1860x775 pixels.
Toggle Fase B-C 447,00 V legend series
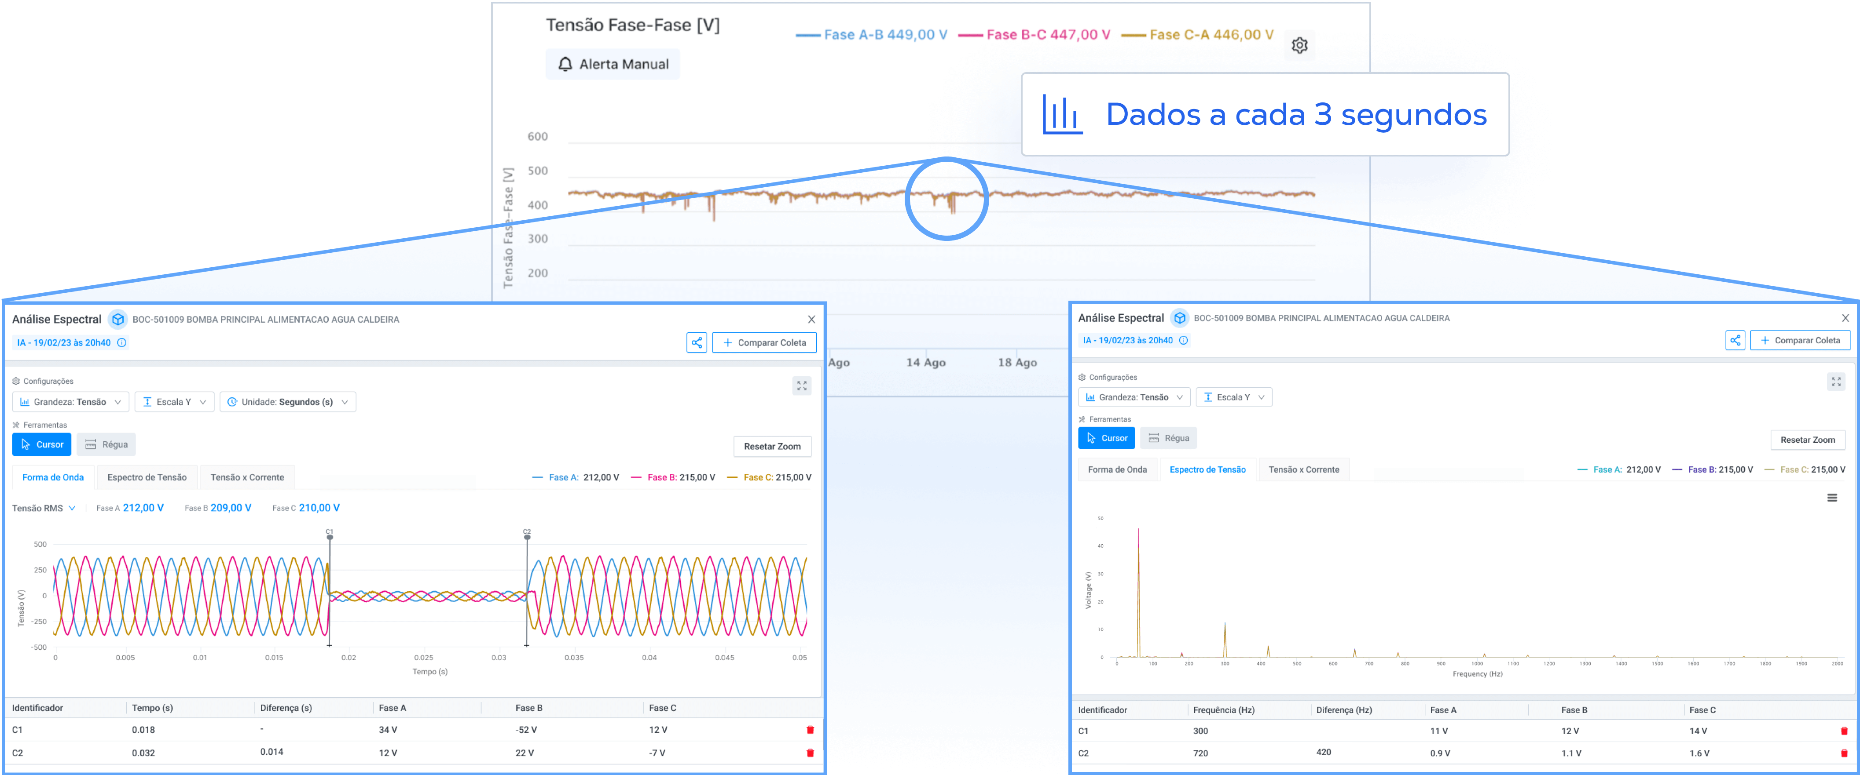(1034, 35)
